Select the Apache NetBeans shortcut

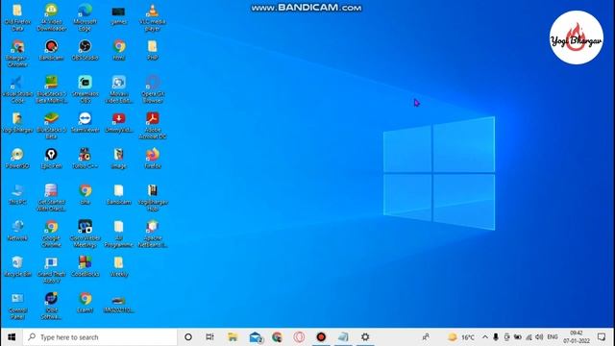click(x=153, y=234)
